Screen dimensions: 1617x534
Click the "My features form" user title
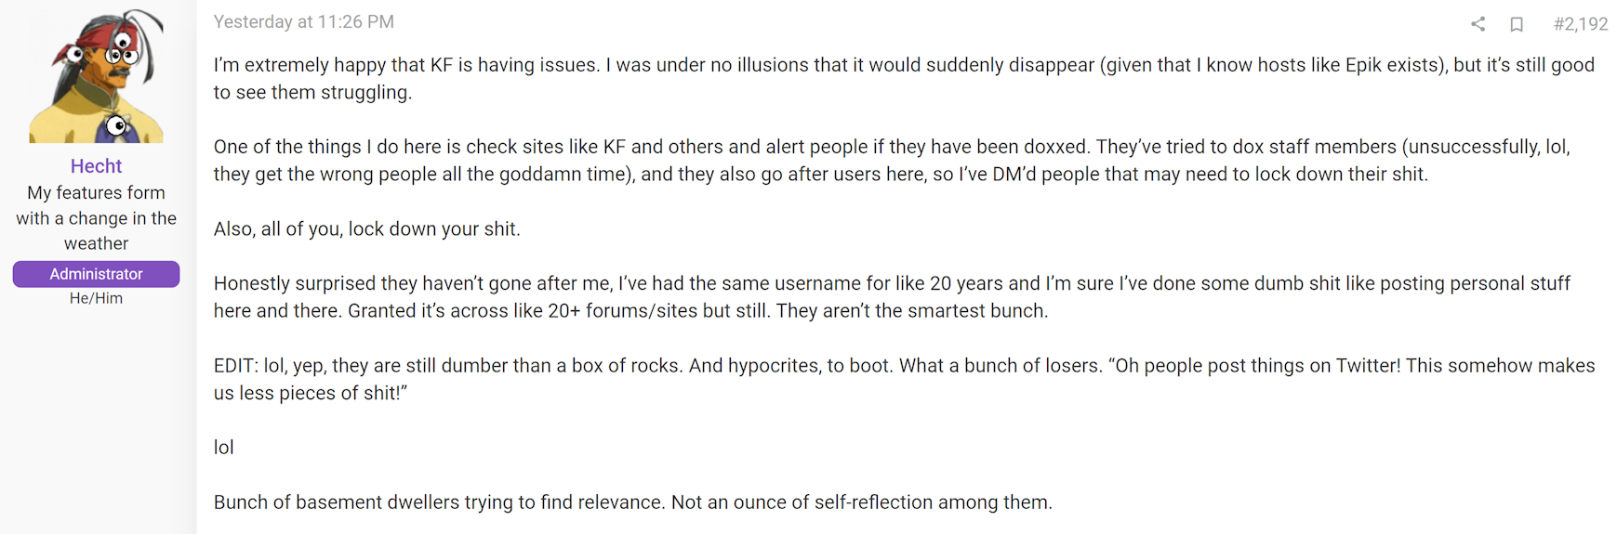click(x=96, y=193)
